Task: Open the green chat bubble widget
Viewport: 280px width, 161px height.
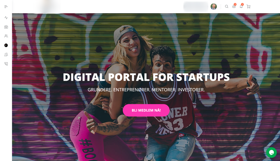Action: (272, 153)
